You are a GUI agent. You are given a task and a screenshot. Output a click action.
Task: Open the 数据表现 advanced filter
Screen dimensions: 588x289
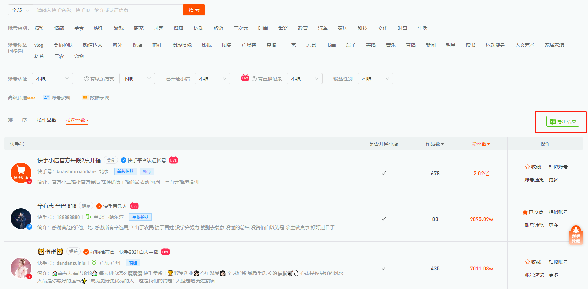click(x=96, y=98)
